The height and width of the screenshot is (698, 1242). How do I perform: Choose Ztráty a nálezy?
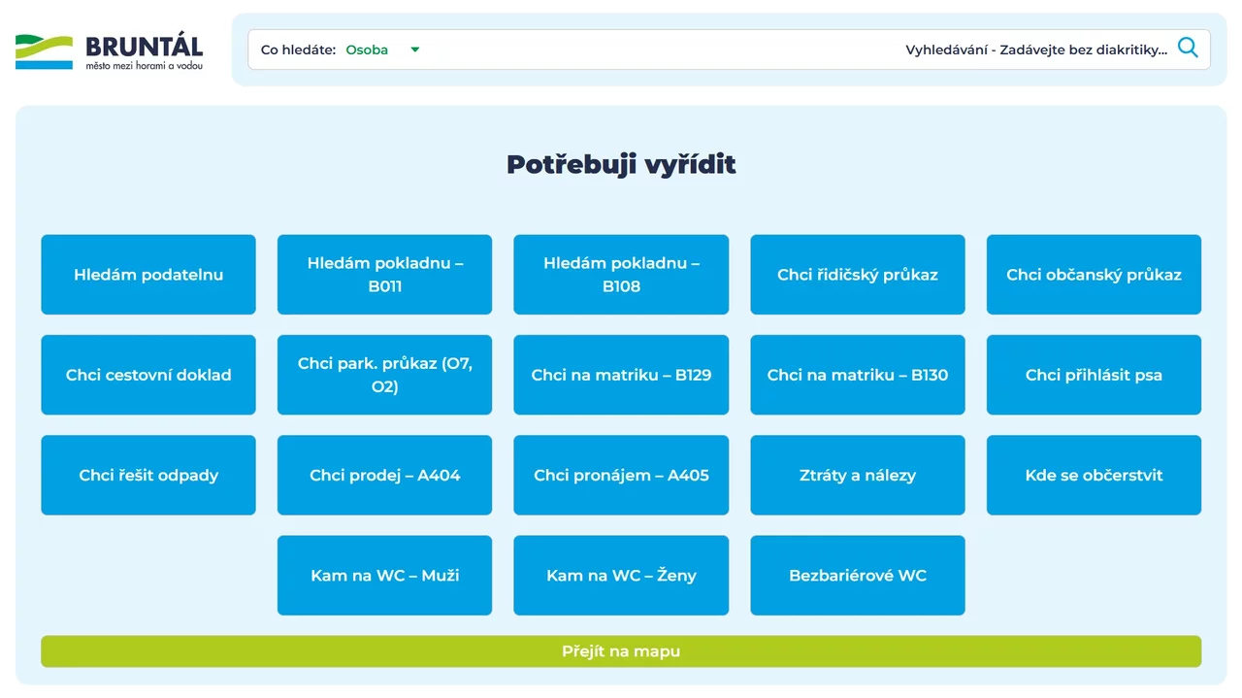coord(858,475)
